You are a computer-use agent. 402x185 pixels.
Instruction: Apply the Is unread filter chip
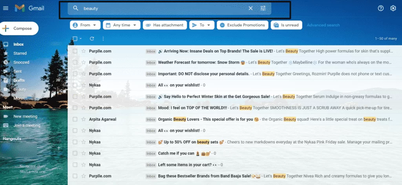(286, 25)
